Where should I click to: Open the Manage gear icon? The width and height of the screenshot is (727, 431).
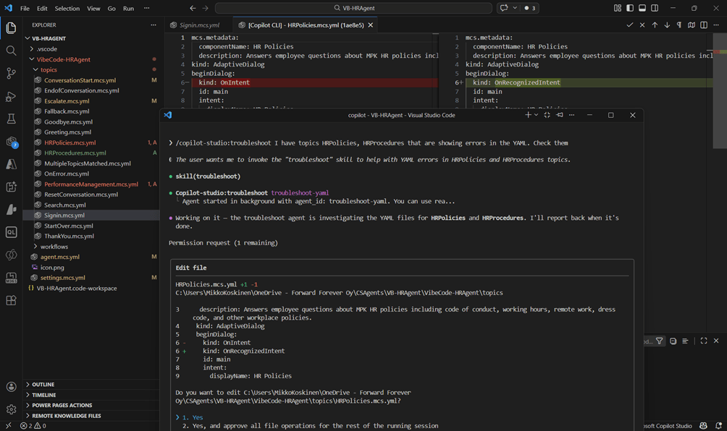[x=11, y=409]
